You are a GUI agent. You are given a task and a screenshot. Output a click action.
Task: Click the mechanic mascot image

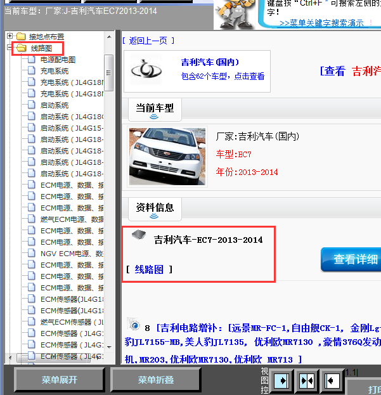[x=235, y=14]
